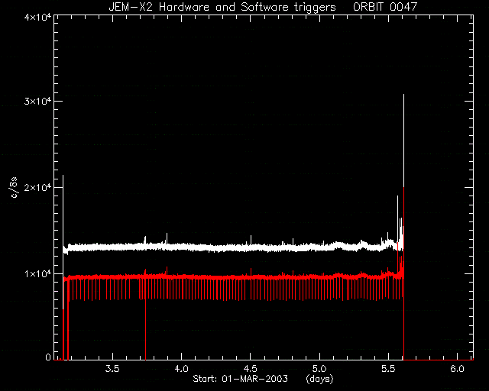Screen dimensions: 489x391
Task: Click the plot title 'JEM-X2 Hardware and Software triggers'
Action: pyautogui.click(x=222, y=7)
